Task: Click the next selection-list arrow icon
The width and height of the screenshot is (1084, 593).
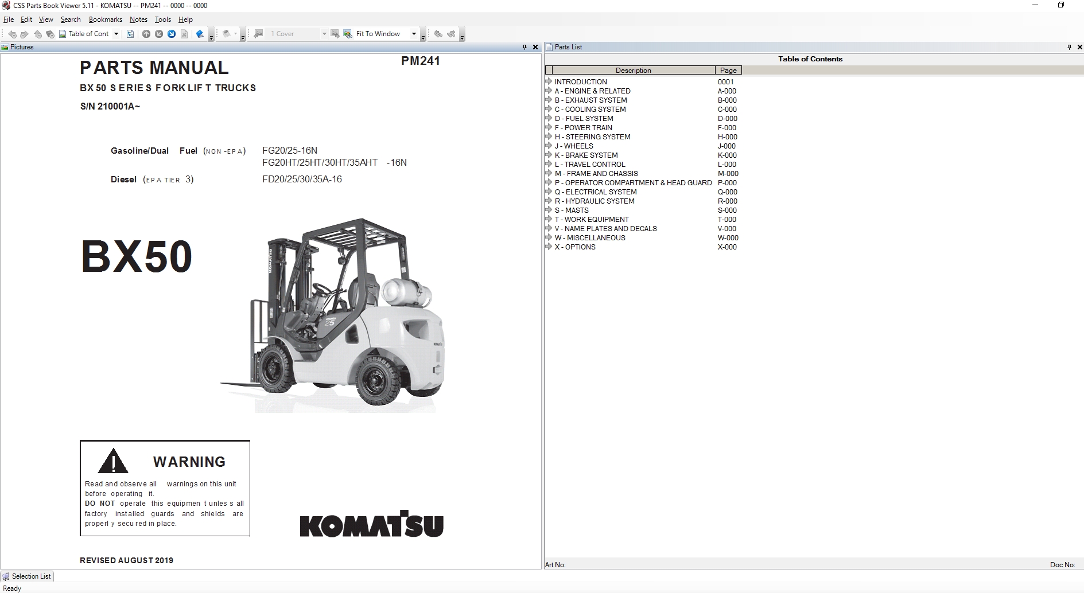Action: point(451,34)
